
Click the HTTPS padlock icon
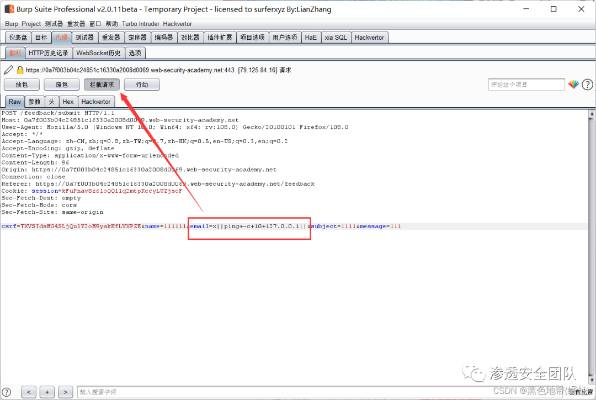click(x=20, y=70)
